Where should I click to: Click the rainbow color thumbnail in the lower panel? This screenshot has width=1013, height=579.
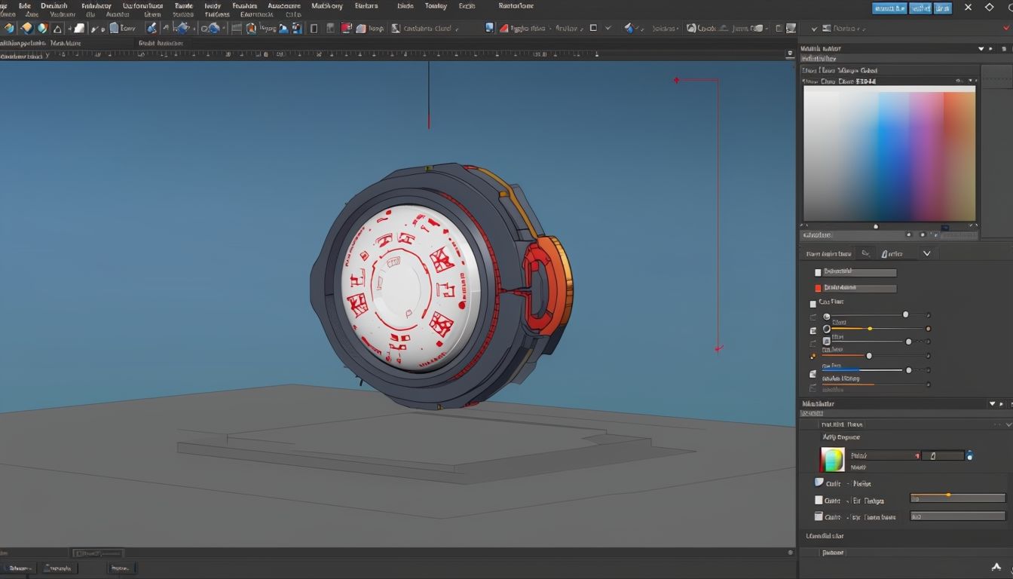coord(832,460)
